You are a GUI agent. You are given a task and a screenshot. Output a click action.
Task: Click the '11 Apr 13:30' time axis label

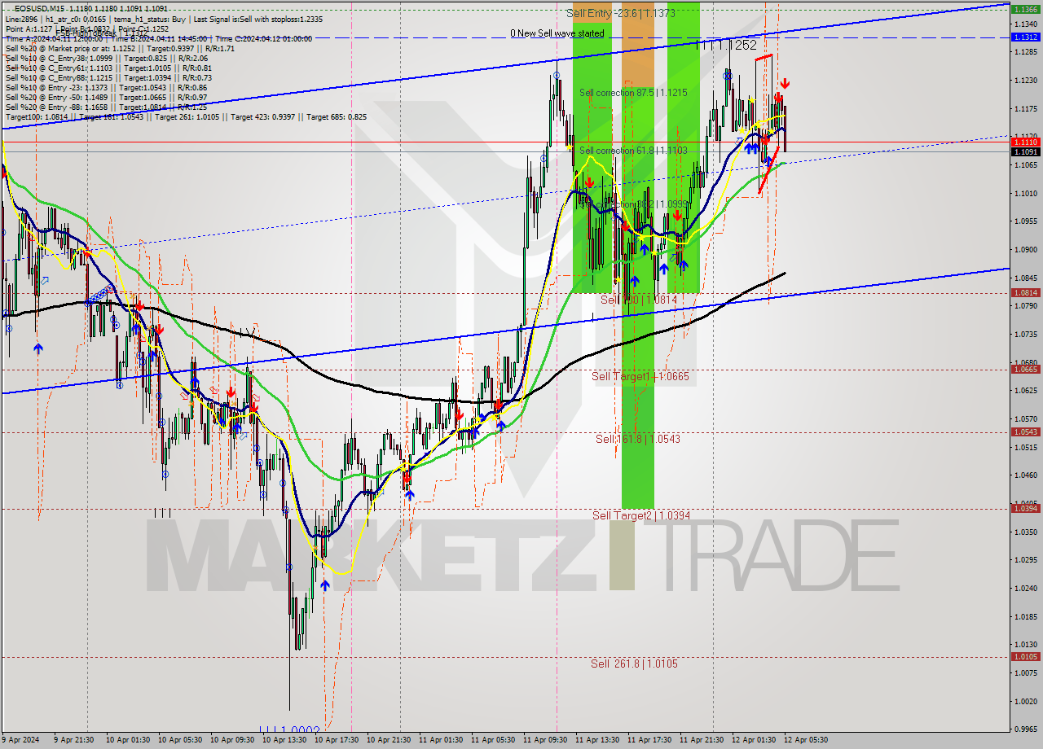596,740
